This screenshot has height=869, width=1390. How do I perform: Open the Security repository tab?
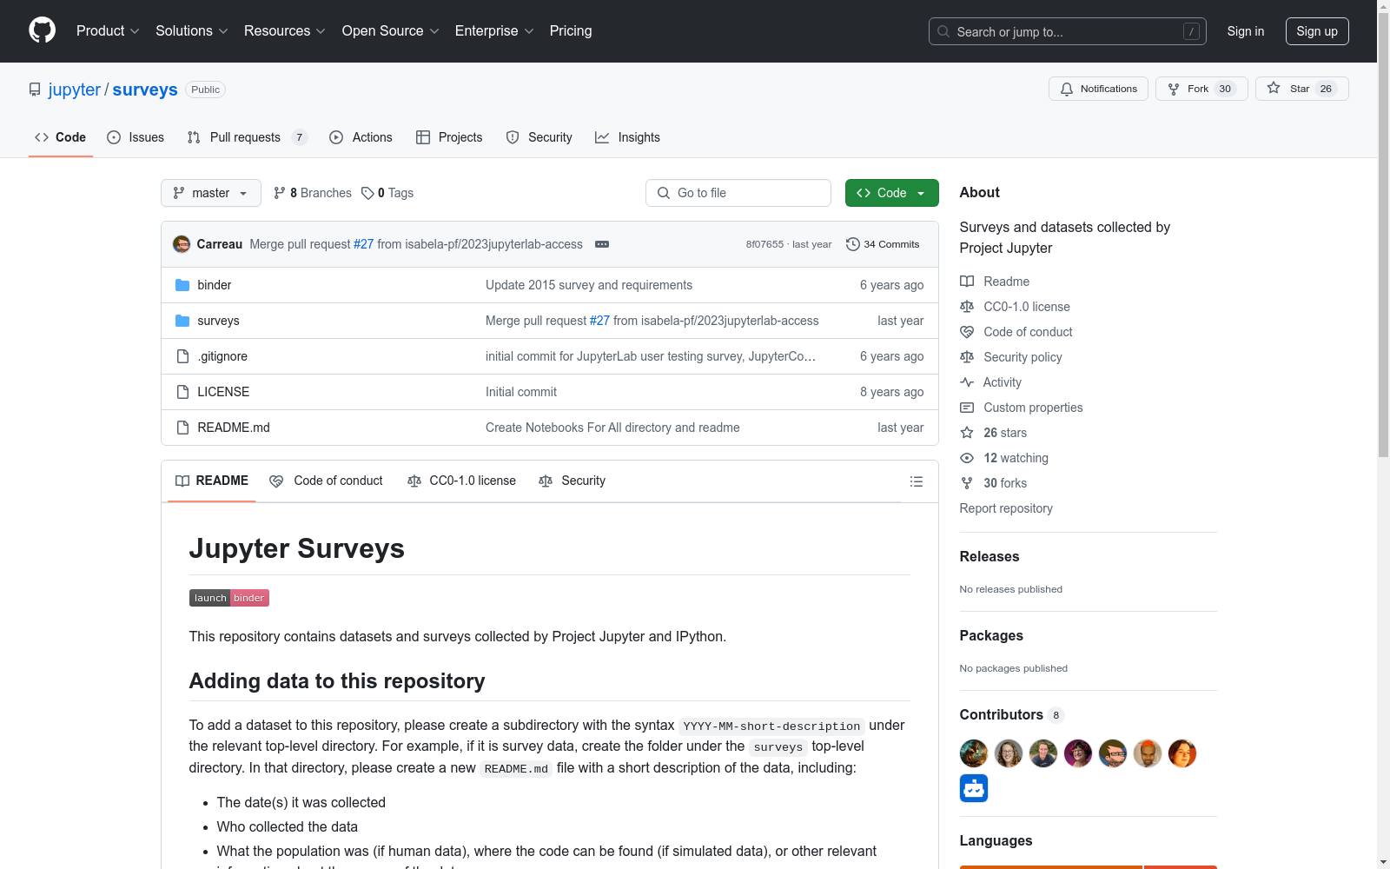(539, 137)
